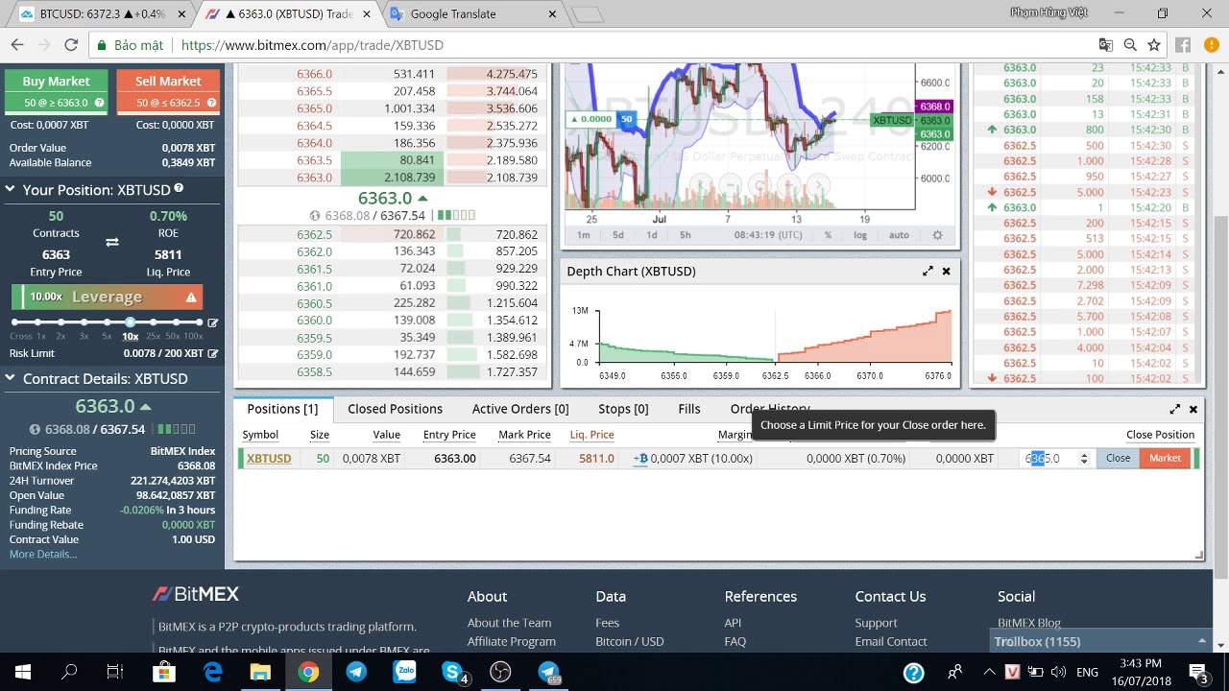Viewport: 1229px width, 691px height.
Task: Open the More Details link
Action: (x=43, y=554)
